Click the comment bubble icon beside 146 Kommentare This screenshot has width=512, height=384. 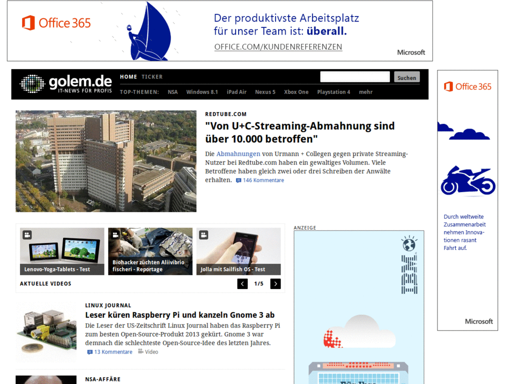pyautogui.click(x=238, y=180)
